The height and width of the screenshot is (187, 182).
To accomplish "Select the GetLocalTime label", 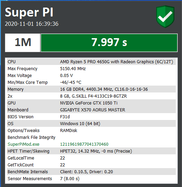I will (21, 158).
